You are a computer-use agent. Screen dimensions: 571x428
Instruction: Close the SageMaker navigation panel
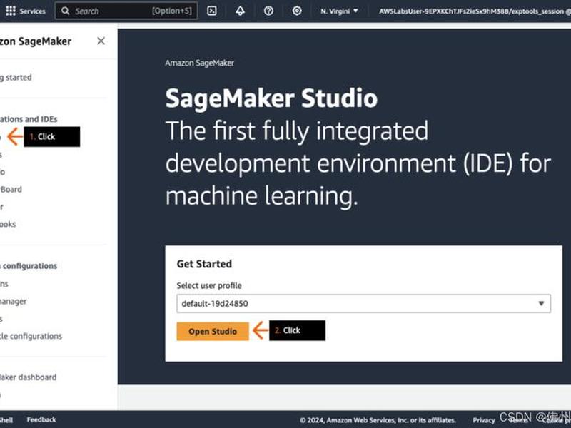point(101,41)
